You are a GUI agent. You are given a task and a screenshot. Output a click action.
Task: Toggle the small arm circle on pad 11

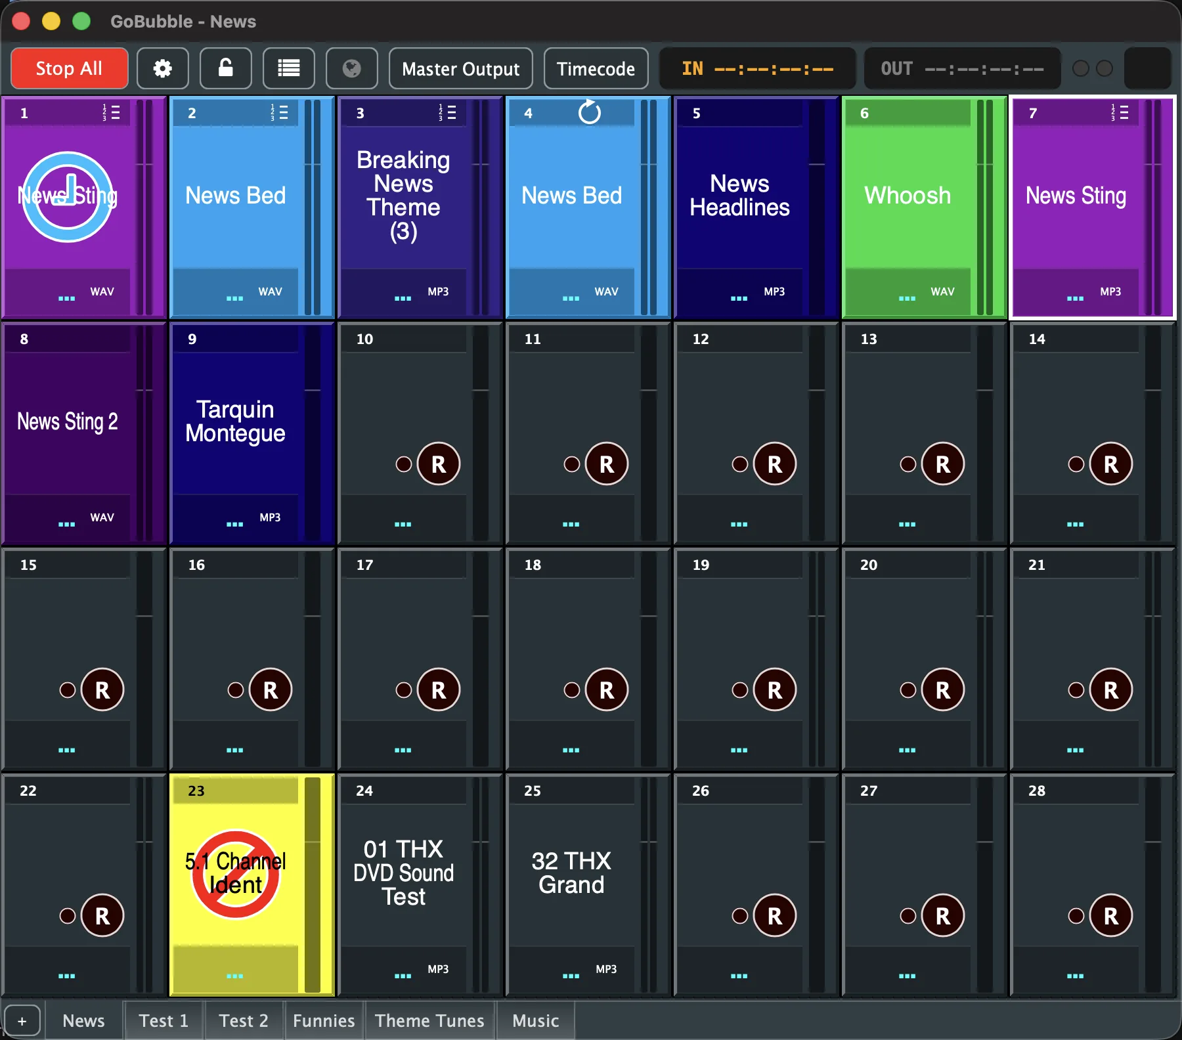pyautogui.click(x=572, y=464)
